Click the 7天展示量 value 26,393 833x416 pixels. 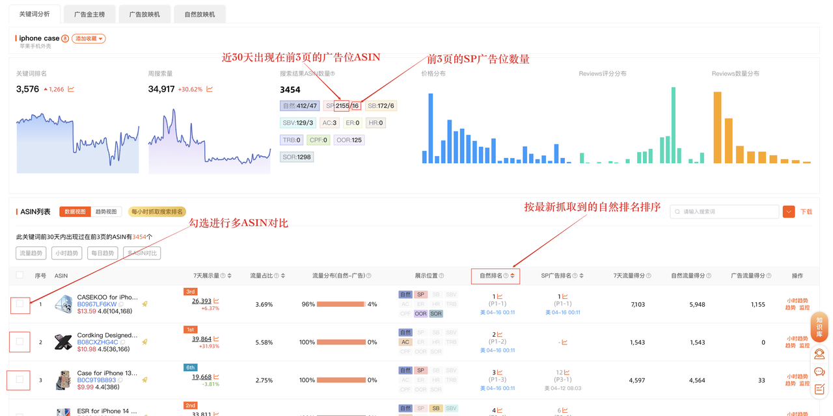[202, 301]
